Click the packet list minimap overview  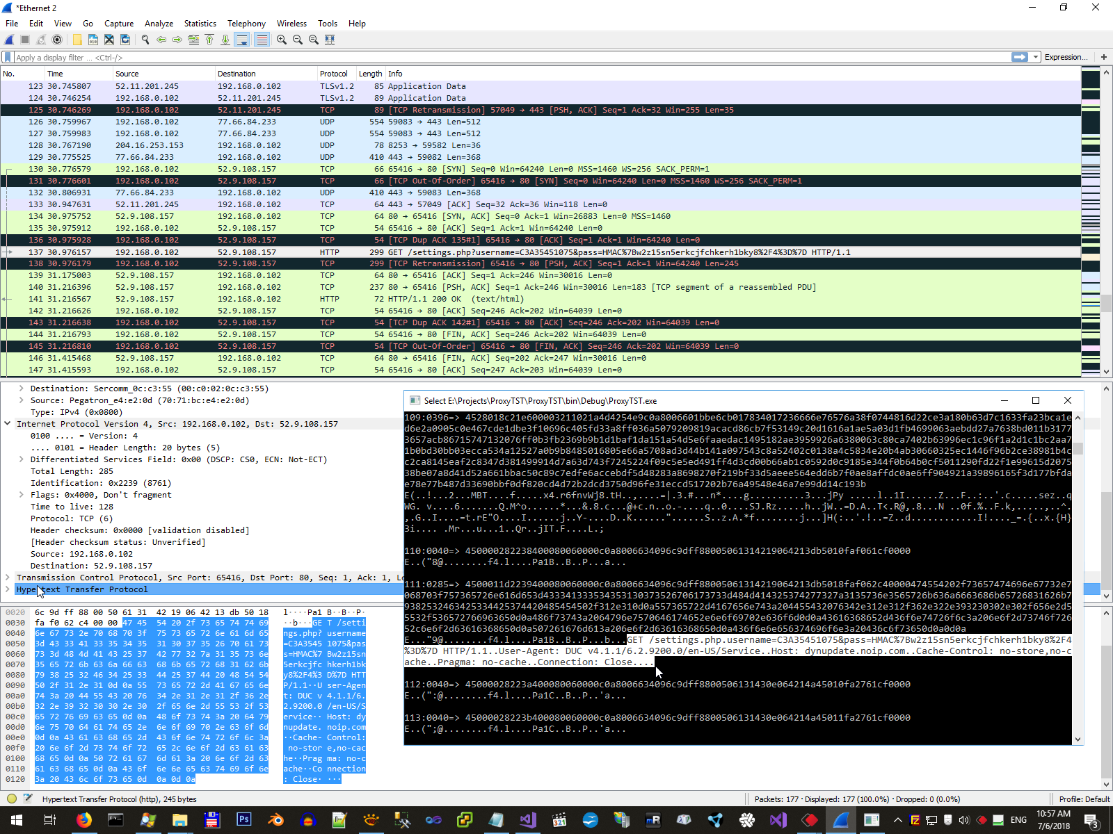click(x=1090, y=222)
